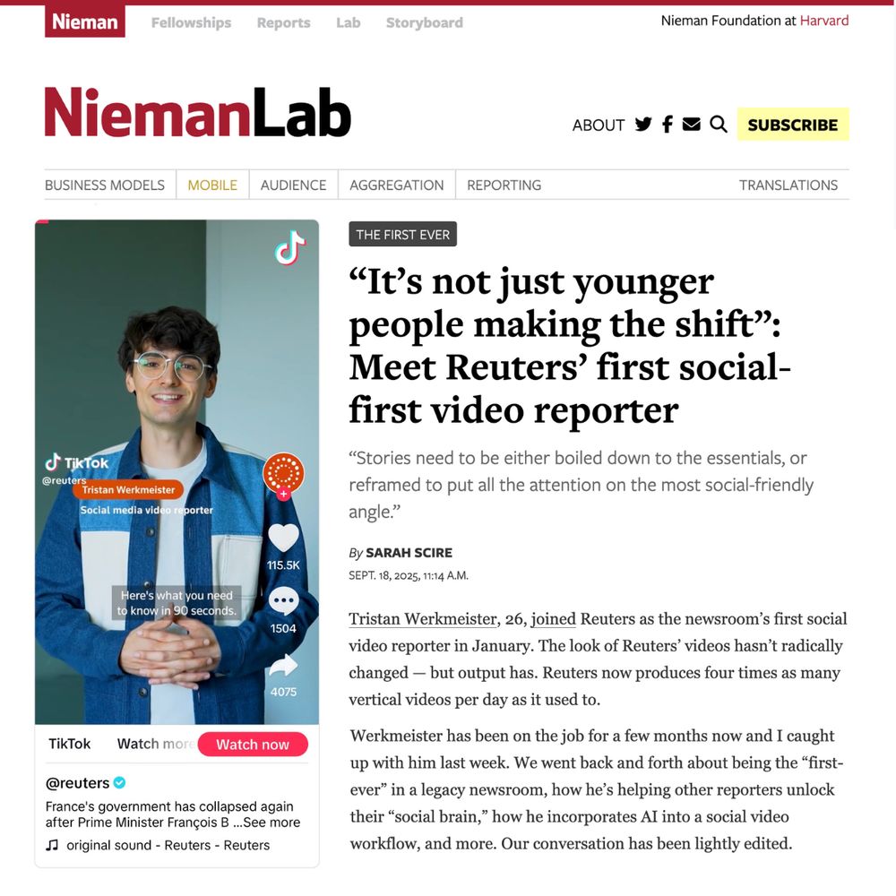This screenshot has height=896, width=896.
Task: Share the TikTok video arrow icon
Action: (283, 665)
